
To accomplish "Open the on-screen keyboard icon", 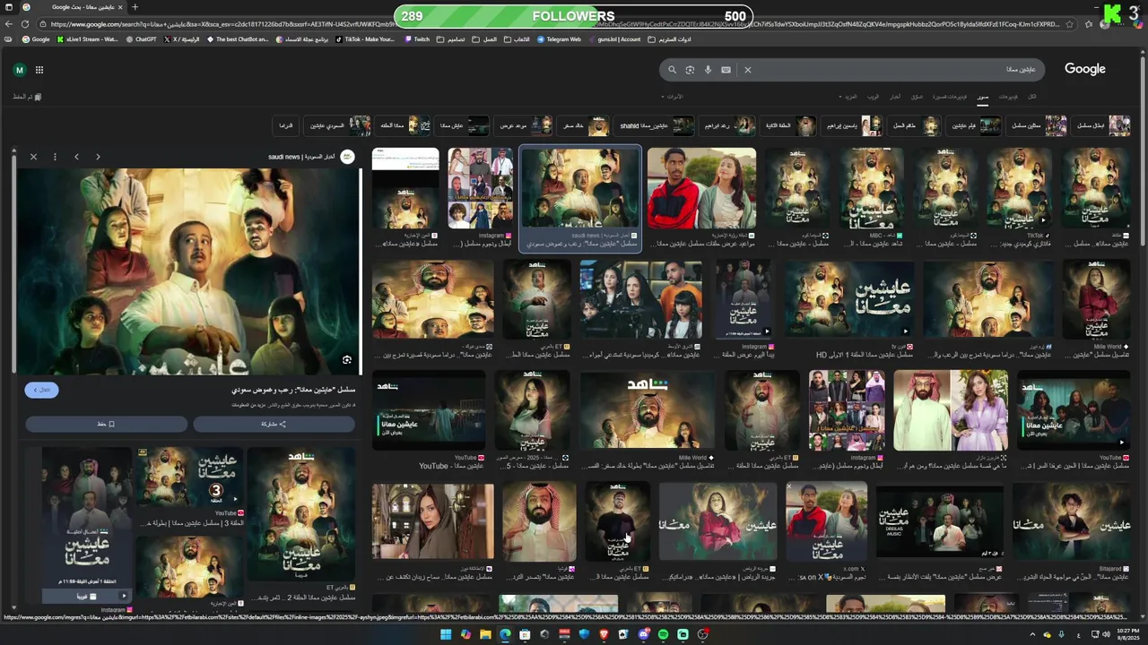I will pyautogui.click(x=726, y=69).
